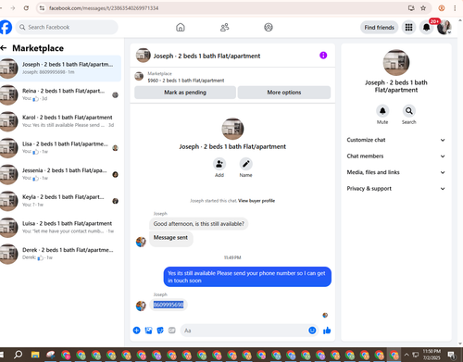The height and width of the screenshot is (362, 463).
Task: Open Lisa conversation in chat list
Action: [60, 148]
